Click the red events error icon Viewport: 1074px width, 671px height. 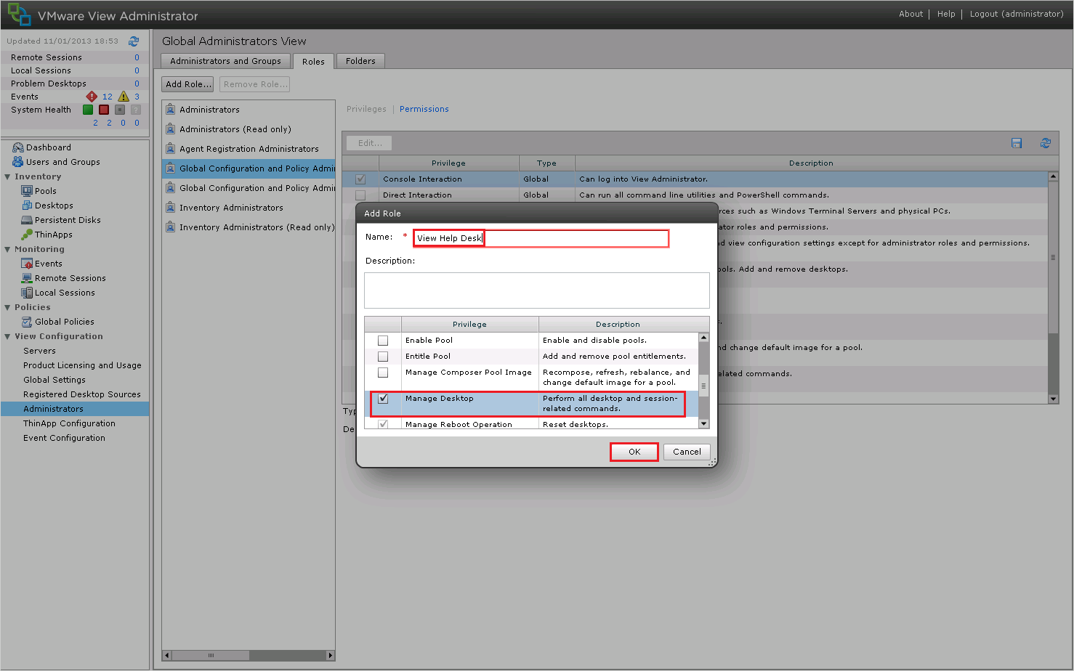92,97
